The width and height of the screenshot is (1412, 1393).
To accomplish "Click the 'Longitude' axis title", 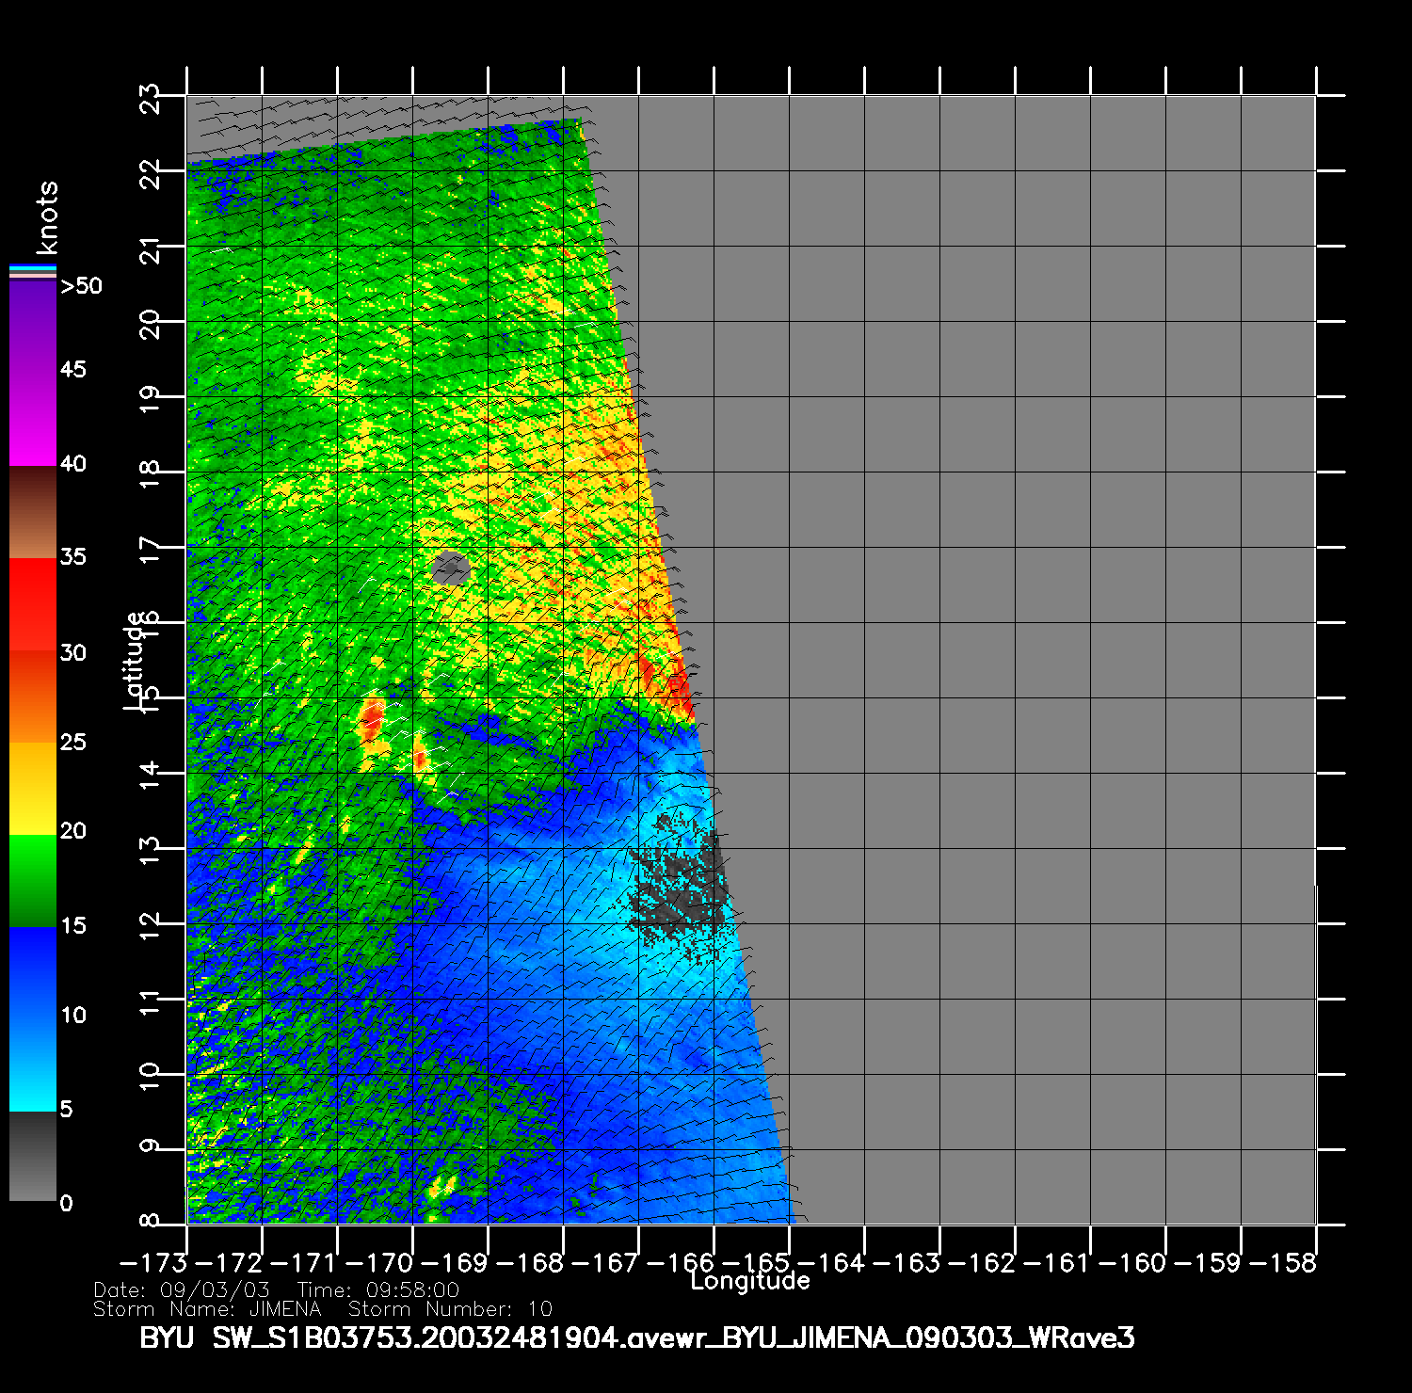I will tap(749, 1281).
